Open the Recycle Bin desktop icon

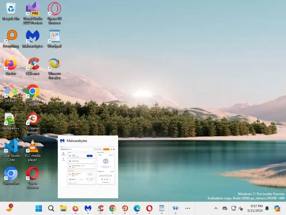coord(11,11)
